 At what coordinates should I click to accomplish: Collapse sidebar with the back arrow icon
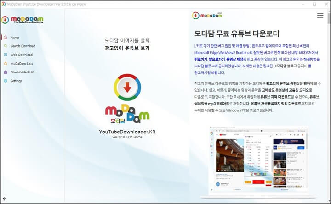pos(5,198)
